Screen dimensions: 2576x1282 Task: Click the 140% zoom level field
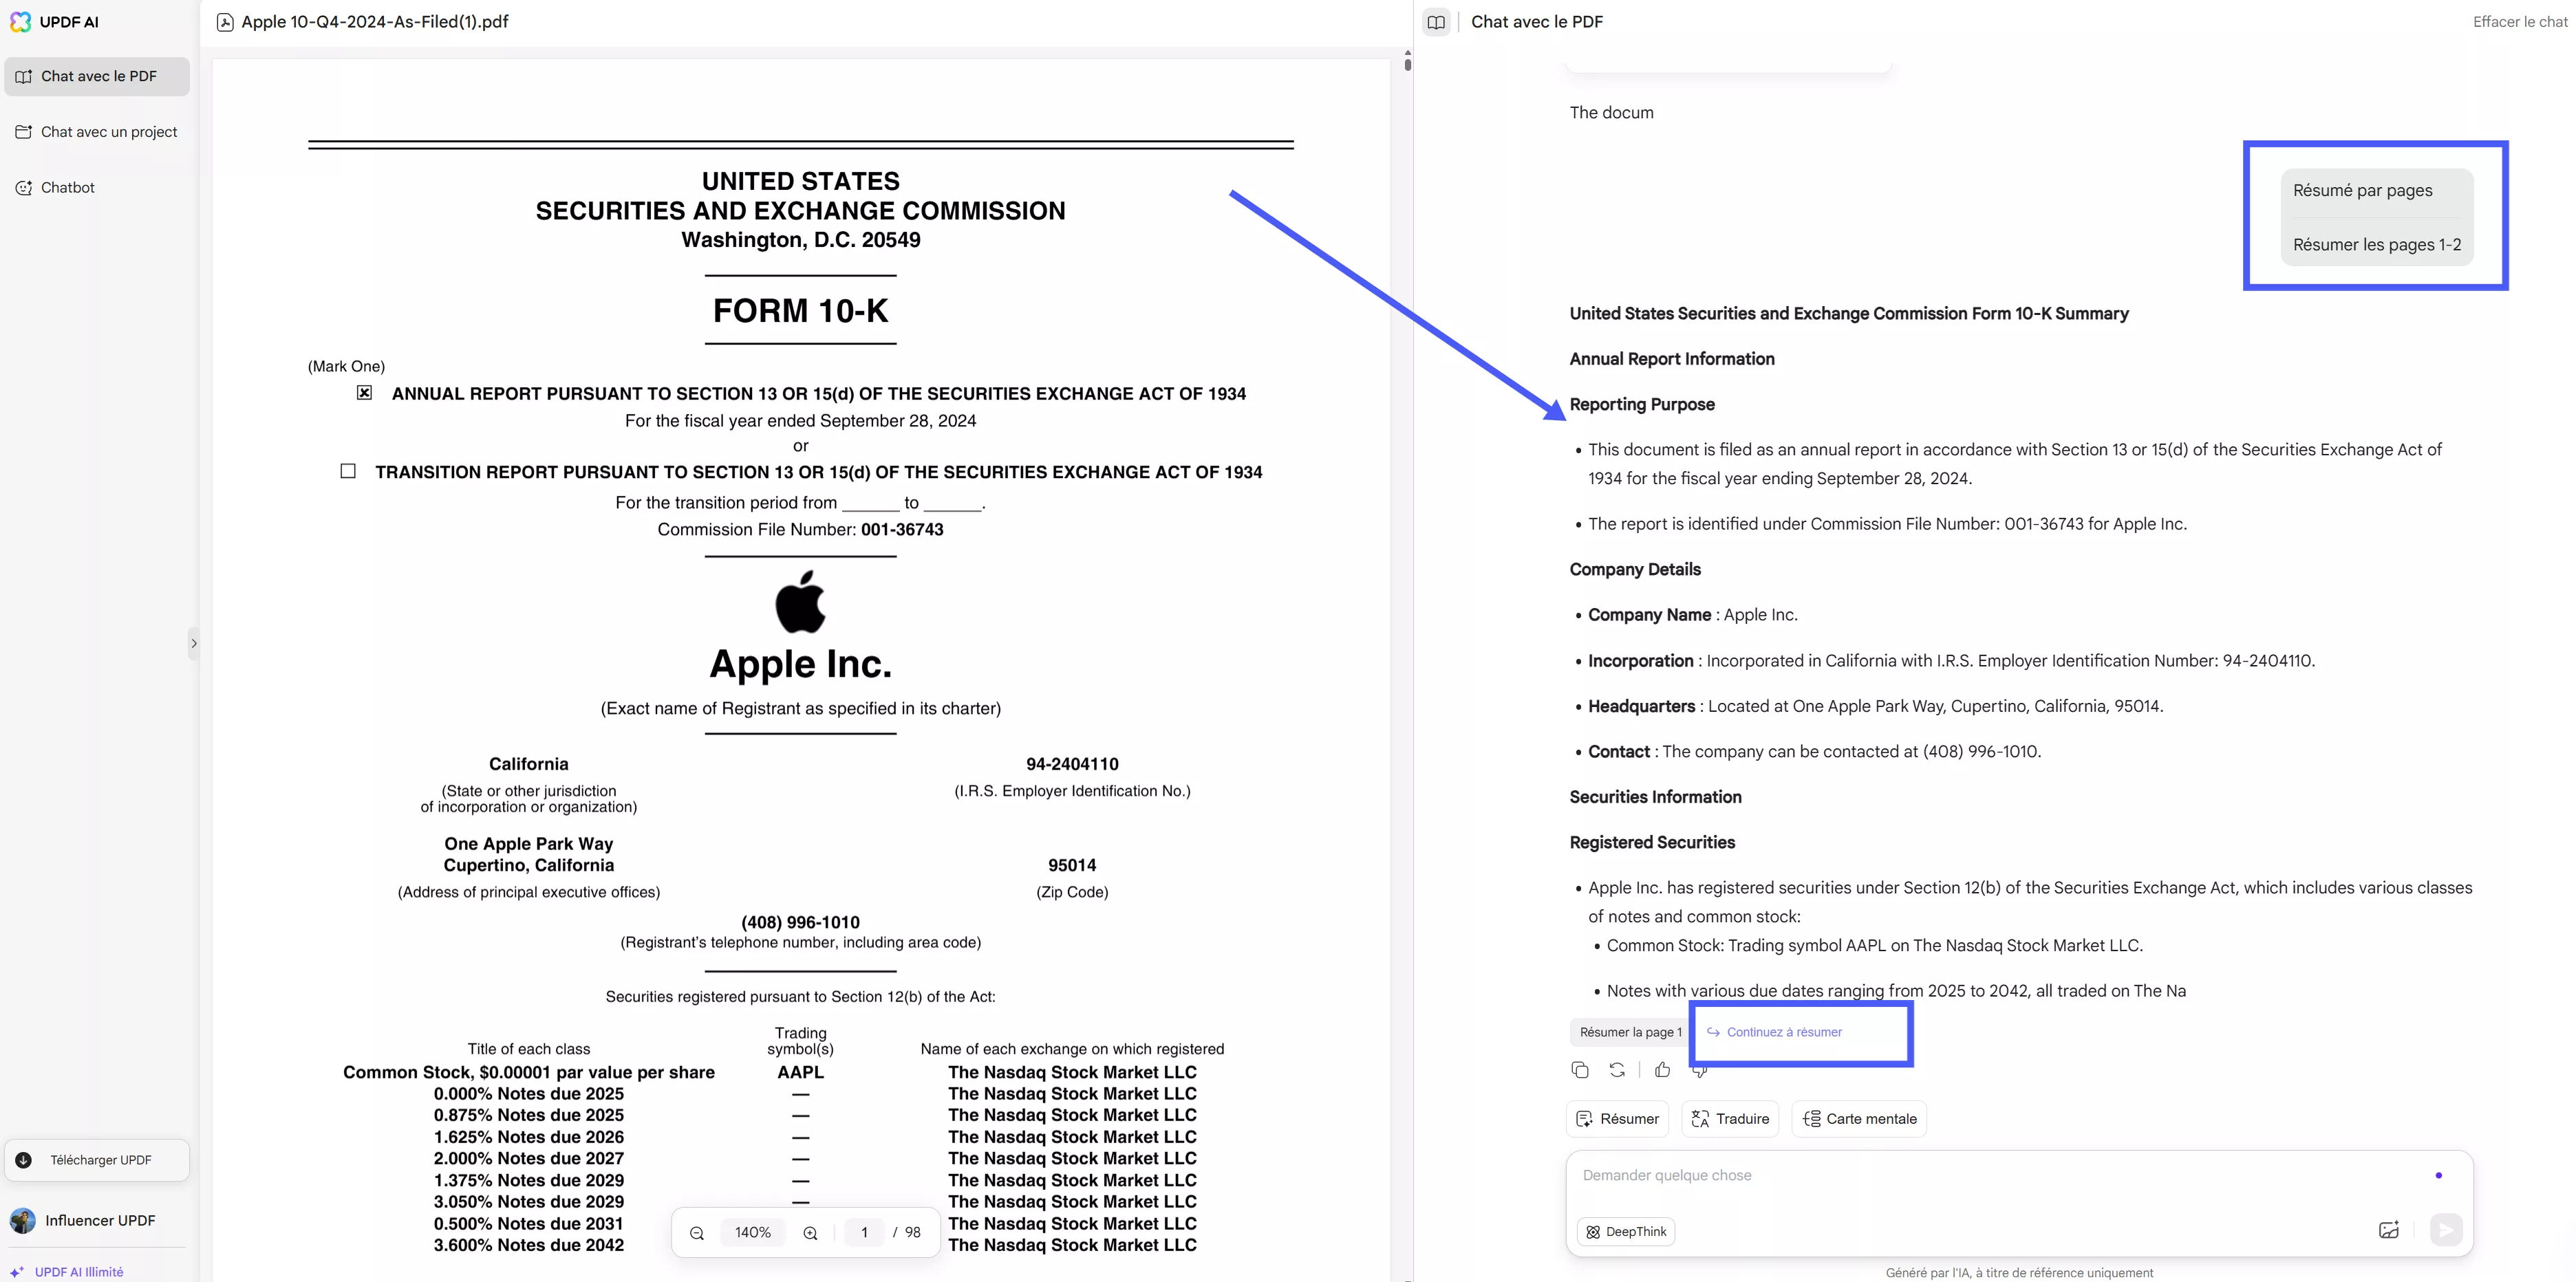coord(753,1233)
